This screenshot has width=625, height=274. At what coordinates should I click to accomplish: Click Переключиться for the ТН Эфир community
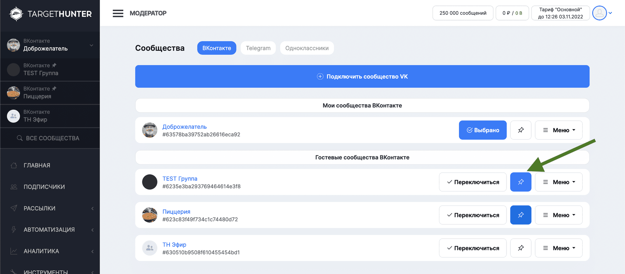[473, 248]
